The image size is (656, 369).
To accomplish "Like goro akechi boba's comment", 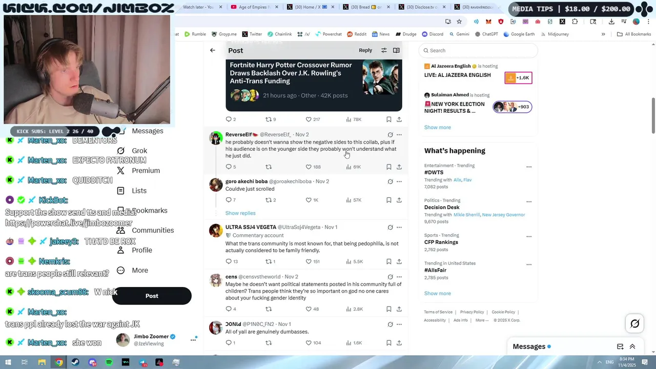I will pos(312,200).
